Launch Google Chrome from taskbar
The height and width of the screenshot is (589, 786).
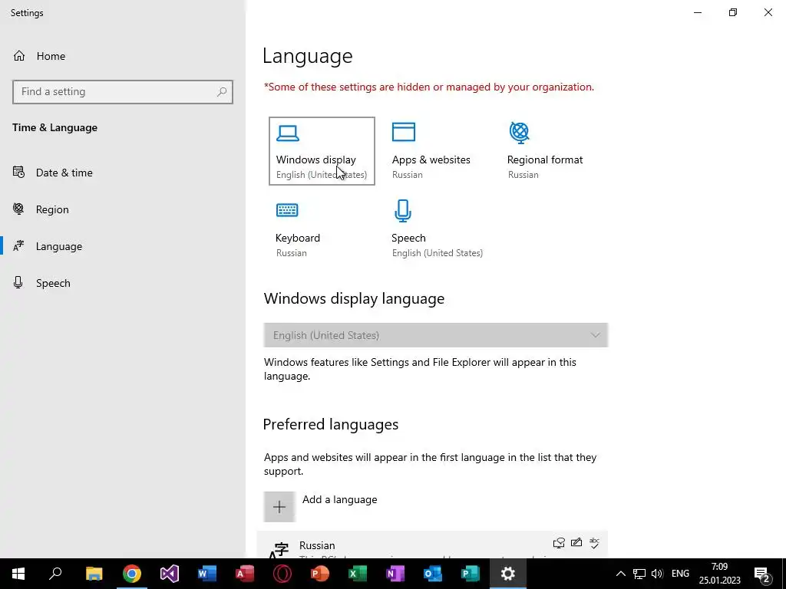[x=132, y=574]
